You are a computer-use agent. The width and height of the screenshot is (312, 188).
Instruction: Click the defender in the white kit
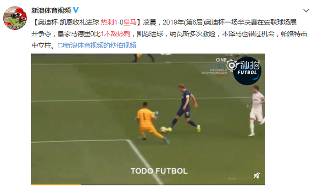pyautogui.click(x=256, y=111)
